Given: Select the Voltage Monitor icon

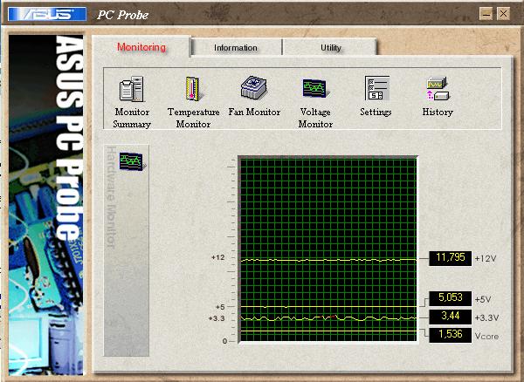Looking at the screenshot, I should tap(315, 88).
